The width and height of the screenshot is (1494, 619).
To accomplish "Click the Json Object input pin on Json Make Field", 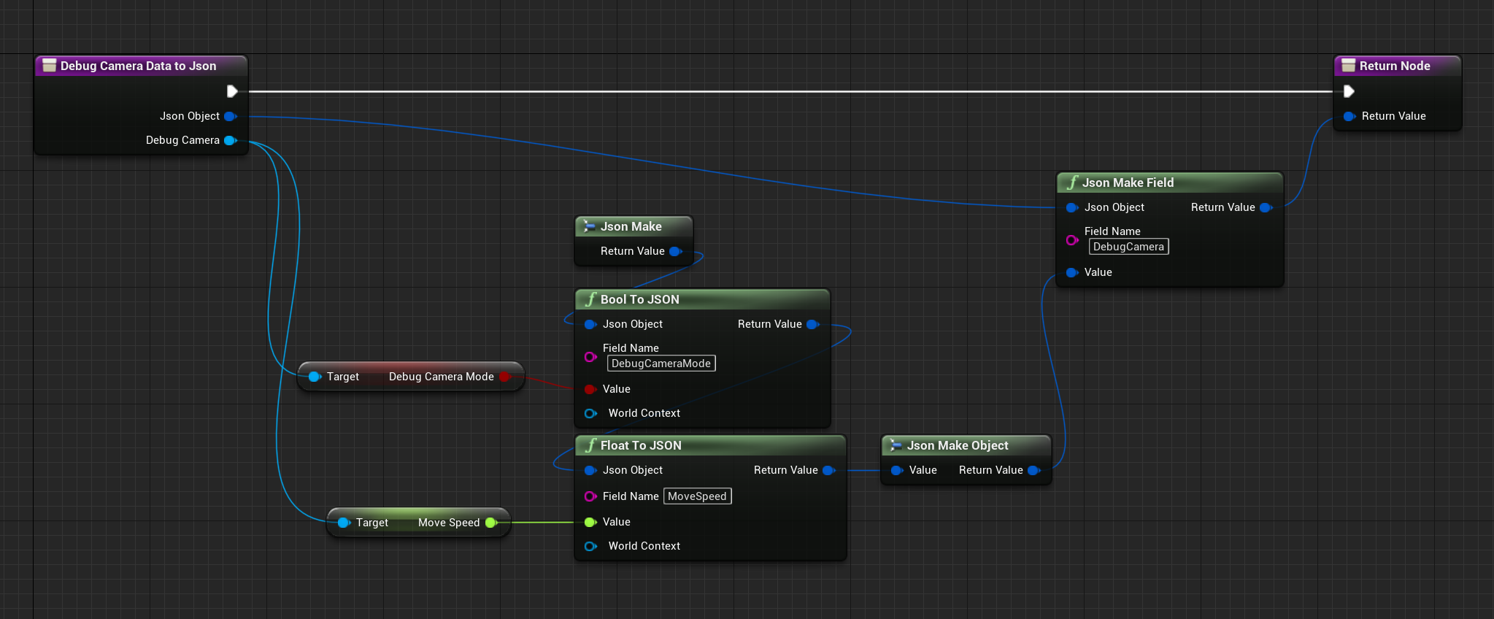I will point(1072,207).
